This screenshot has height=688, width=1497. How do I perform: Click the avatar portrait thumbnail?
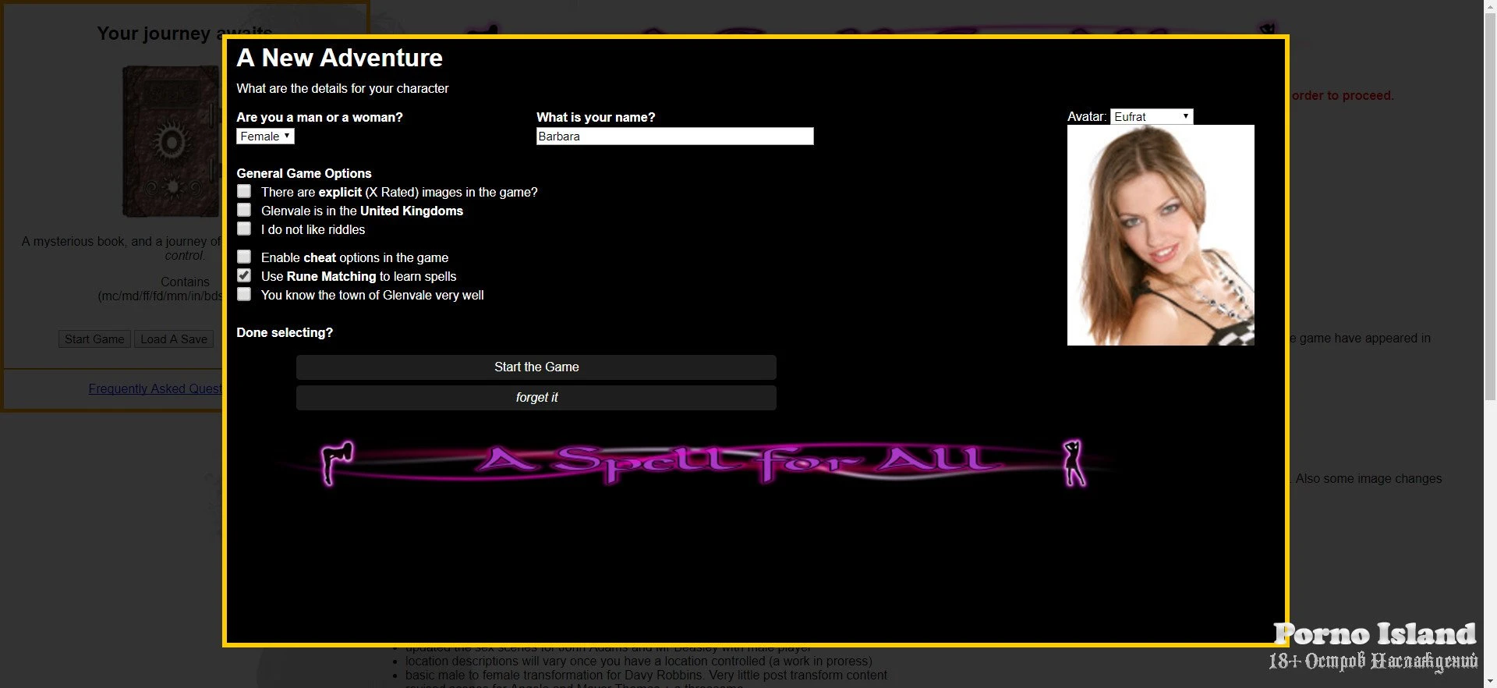pos(1160,235)
